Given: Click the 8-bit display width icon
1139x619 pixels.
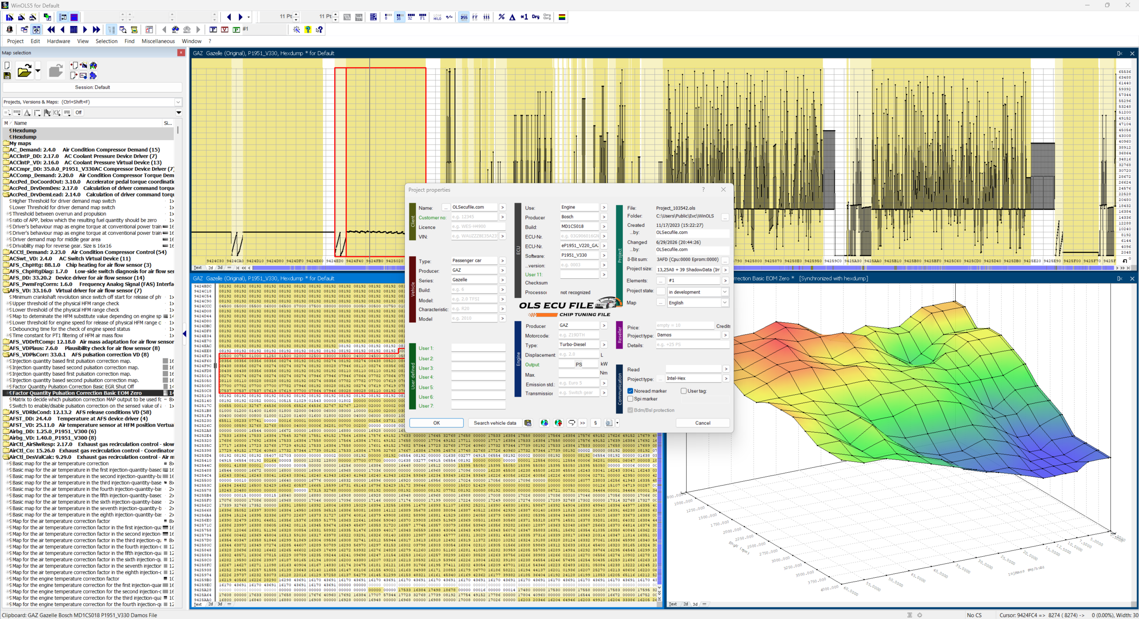Looking at the screenshot, I should 388,17.
